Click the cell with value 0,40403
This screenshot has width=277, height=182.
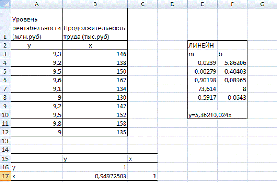pos(232,71)
